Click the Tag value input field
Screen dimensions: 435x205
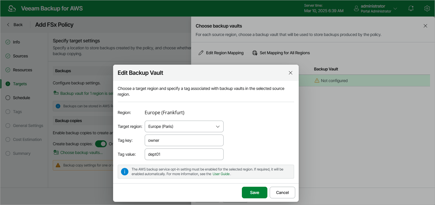(x=184, y=154)
